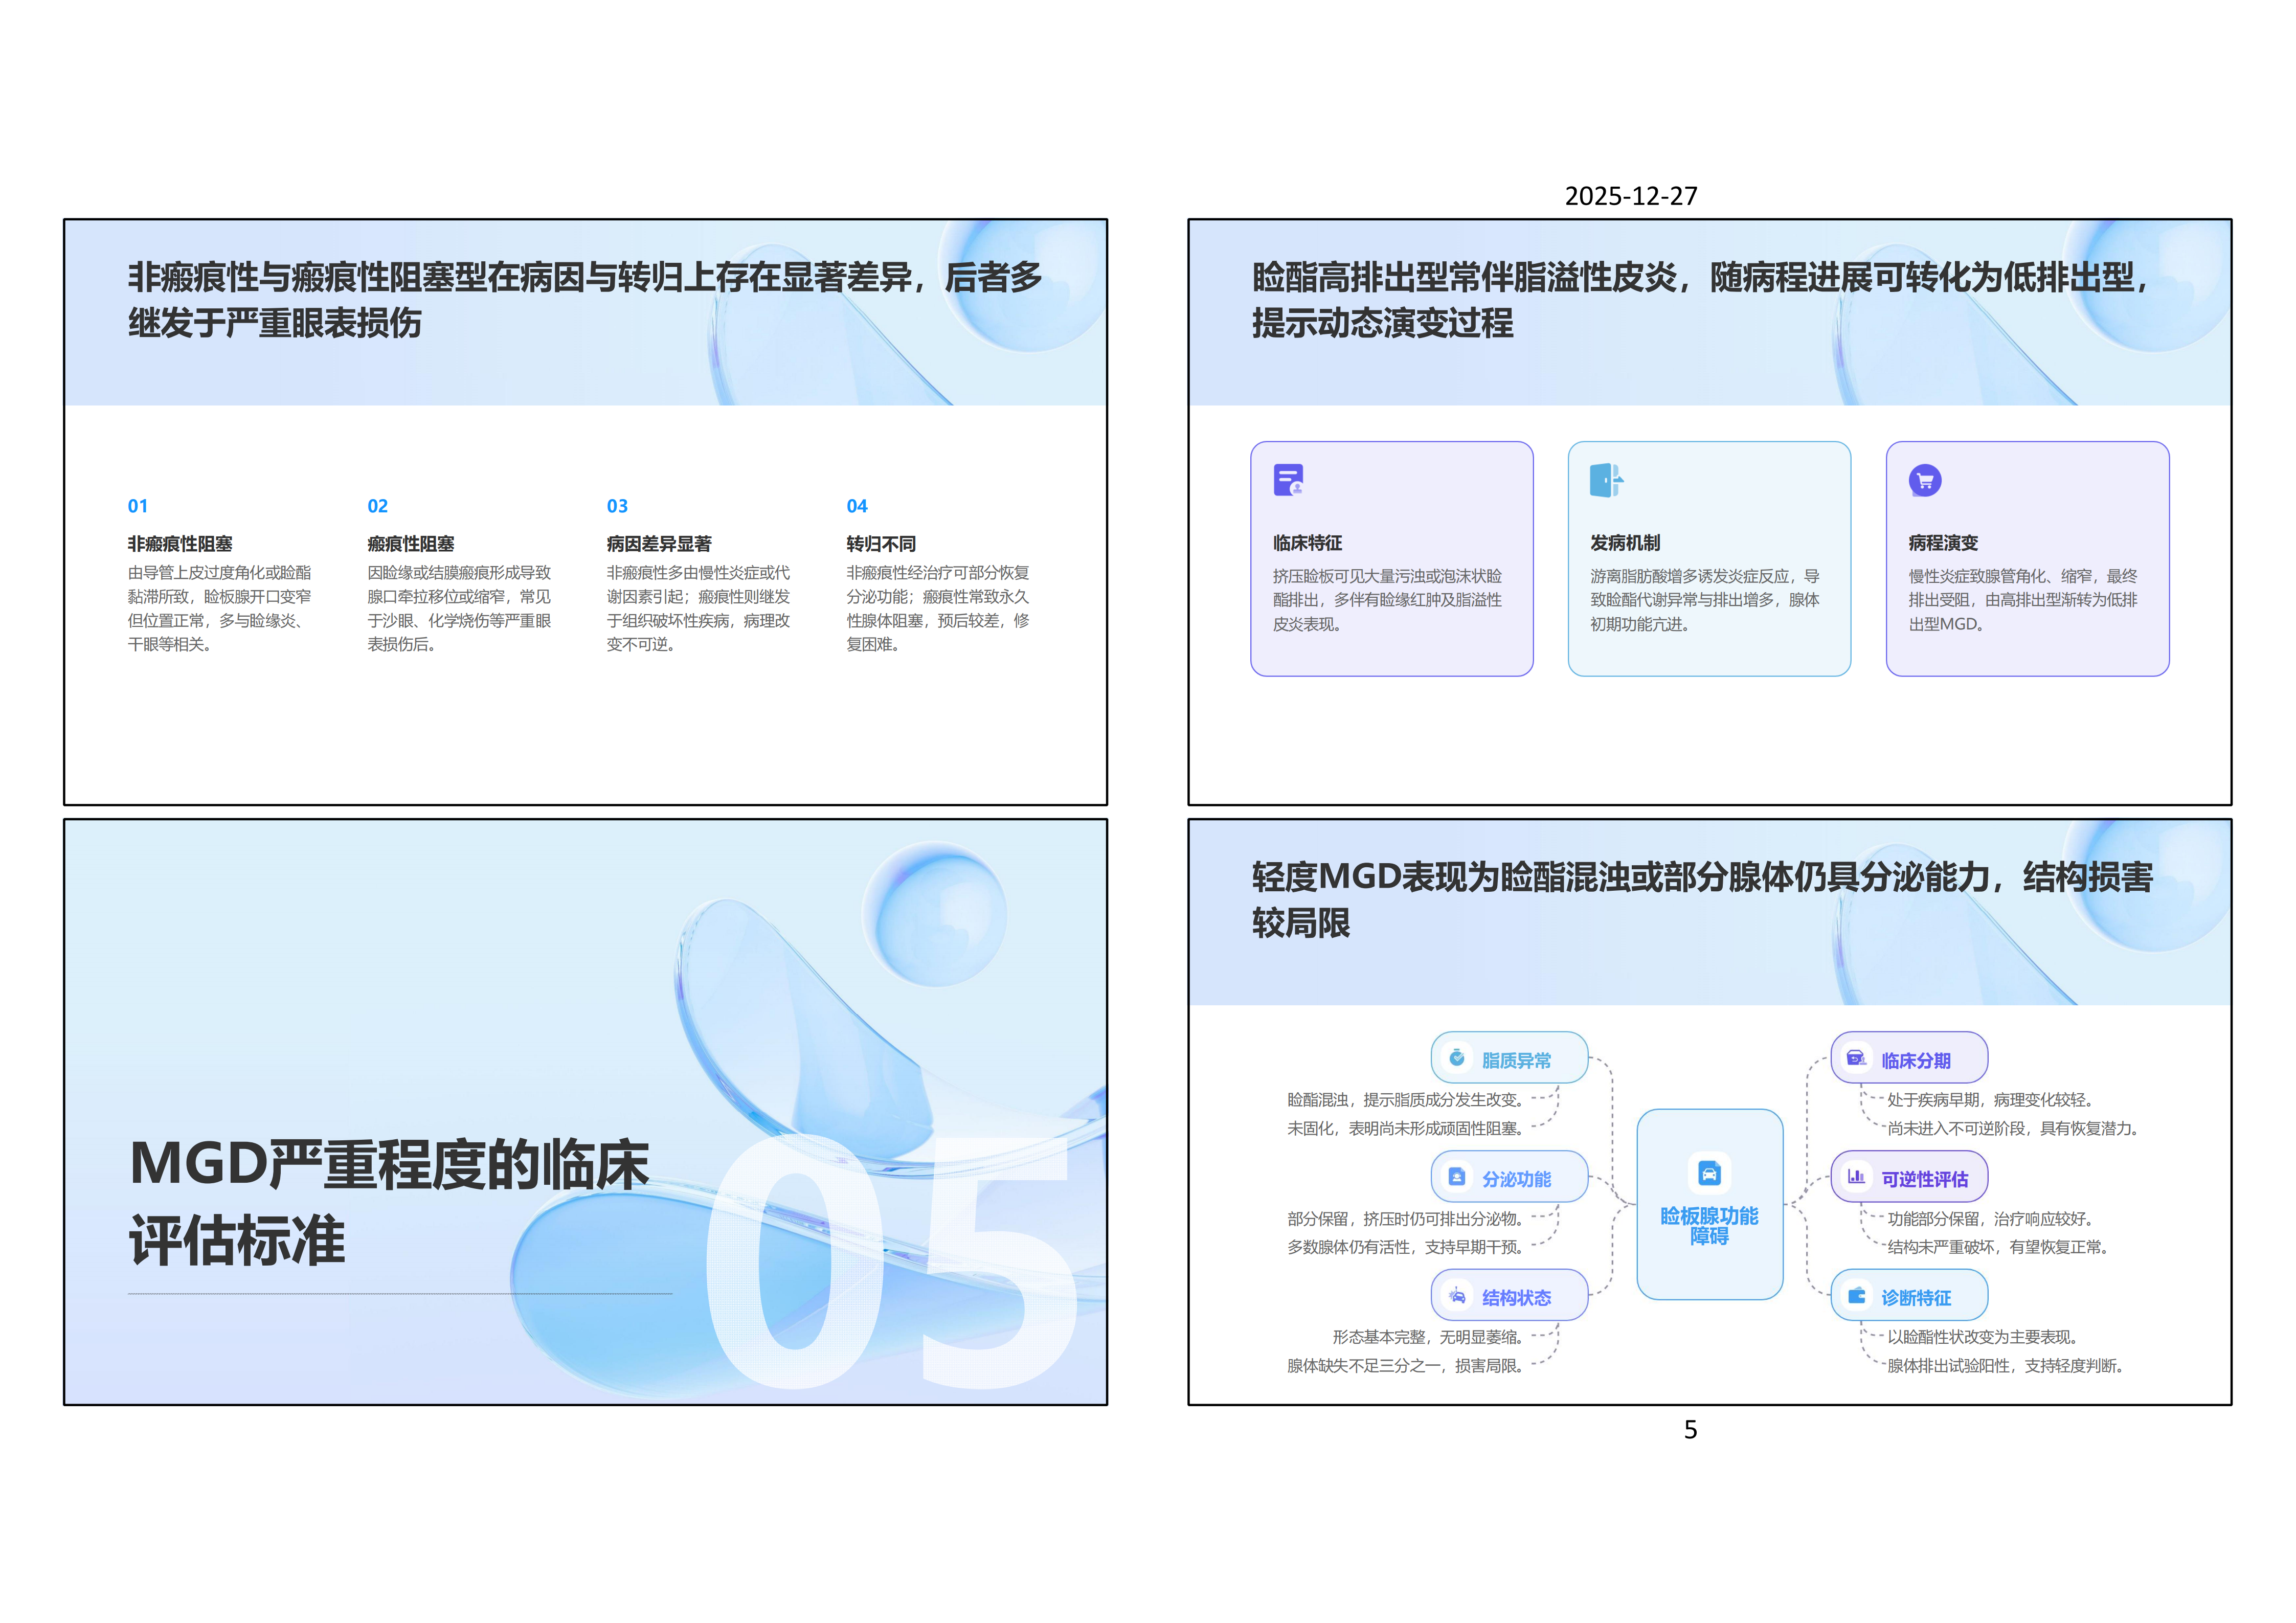
Task: Click the stamp icon beside 临床分期
Action: click(1856, 1058)
